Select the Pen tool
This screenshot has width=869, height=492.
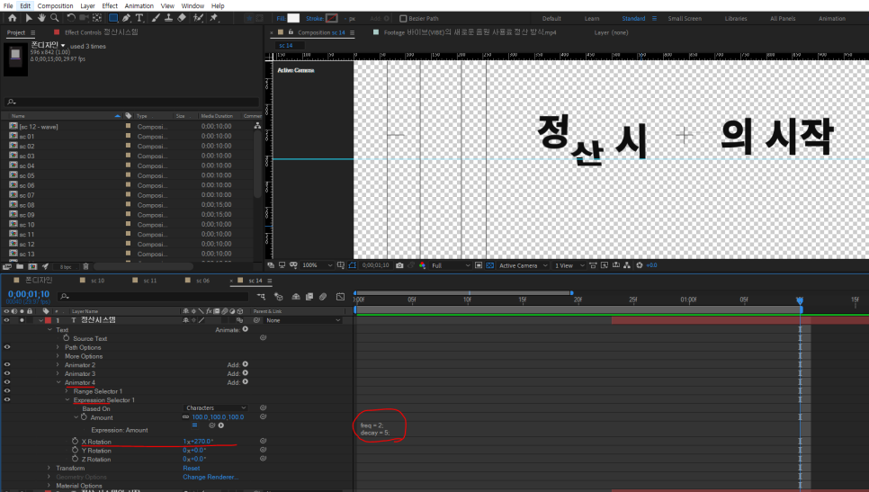click(127, 18)
